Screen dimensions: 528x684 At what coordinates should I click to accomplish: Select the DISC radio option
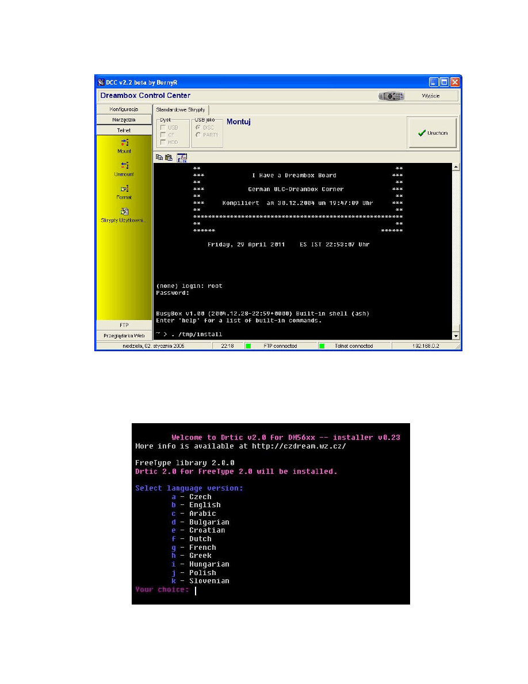click(198, 127)
